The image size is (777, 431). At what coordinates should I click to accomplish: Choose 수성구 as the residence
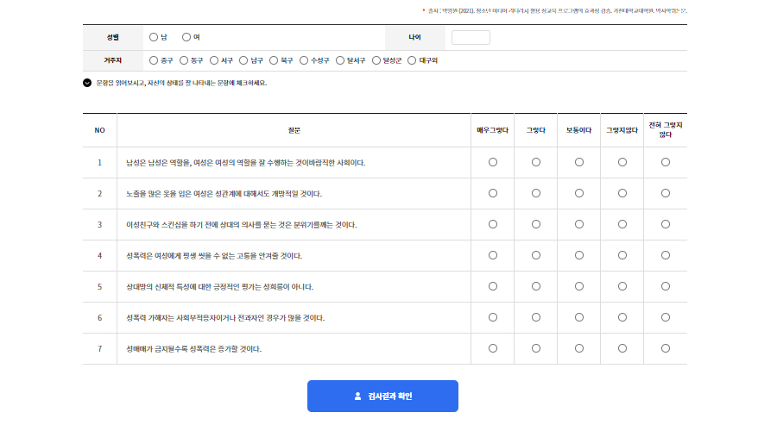[x=304, y=60]
